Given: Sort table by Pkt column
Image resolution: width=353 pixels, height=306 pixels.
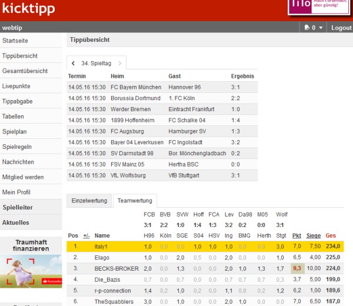Looking at the screenshot, I should (297, 236).
